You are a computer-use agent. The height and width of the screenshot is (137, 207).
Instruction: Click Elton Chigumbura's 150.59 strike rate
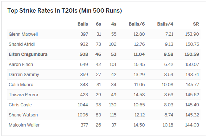[x=192, y=54]
